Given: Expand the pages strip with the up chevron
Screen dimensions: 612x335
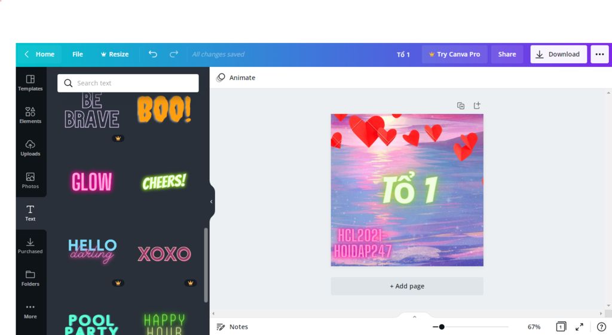Looking at the screenshot, I should 415,316.
